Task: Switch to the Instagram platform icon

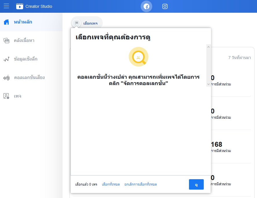Action: click(165, 6)
